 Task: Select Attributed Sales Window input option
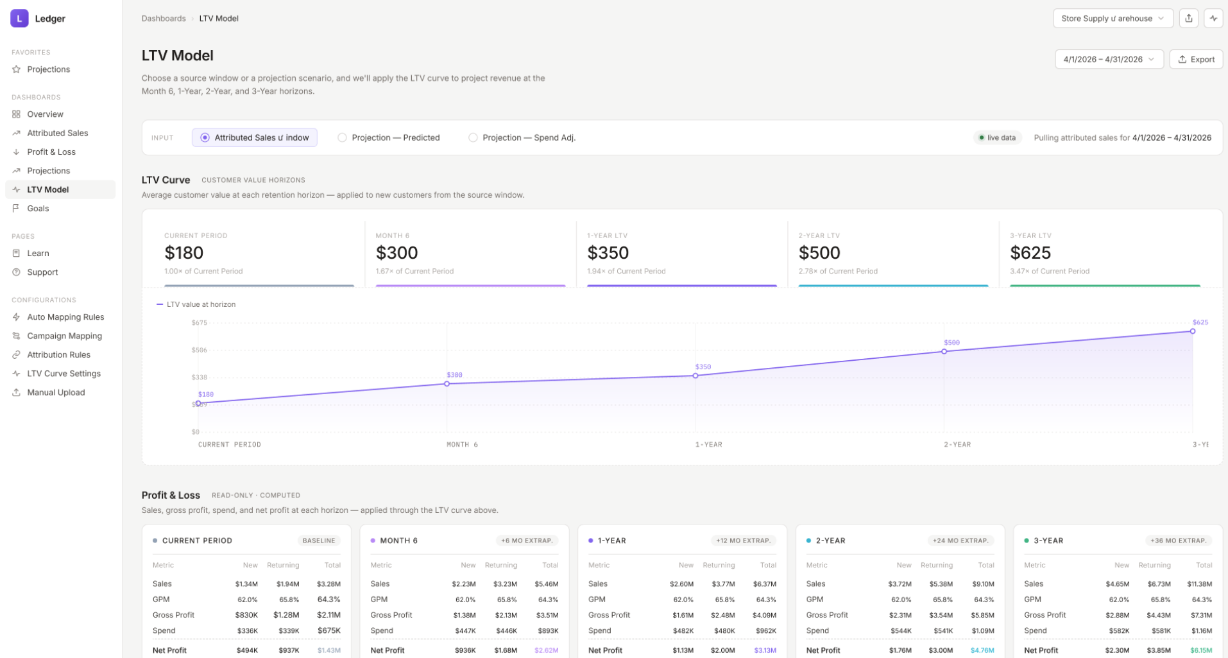coord(255,137)
